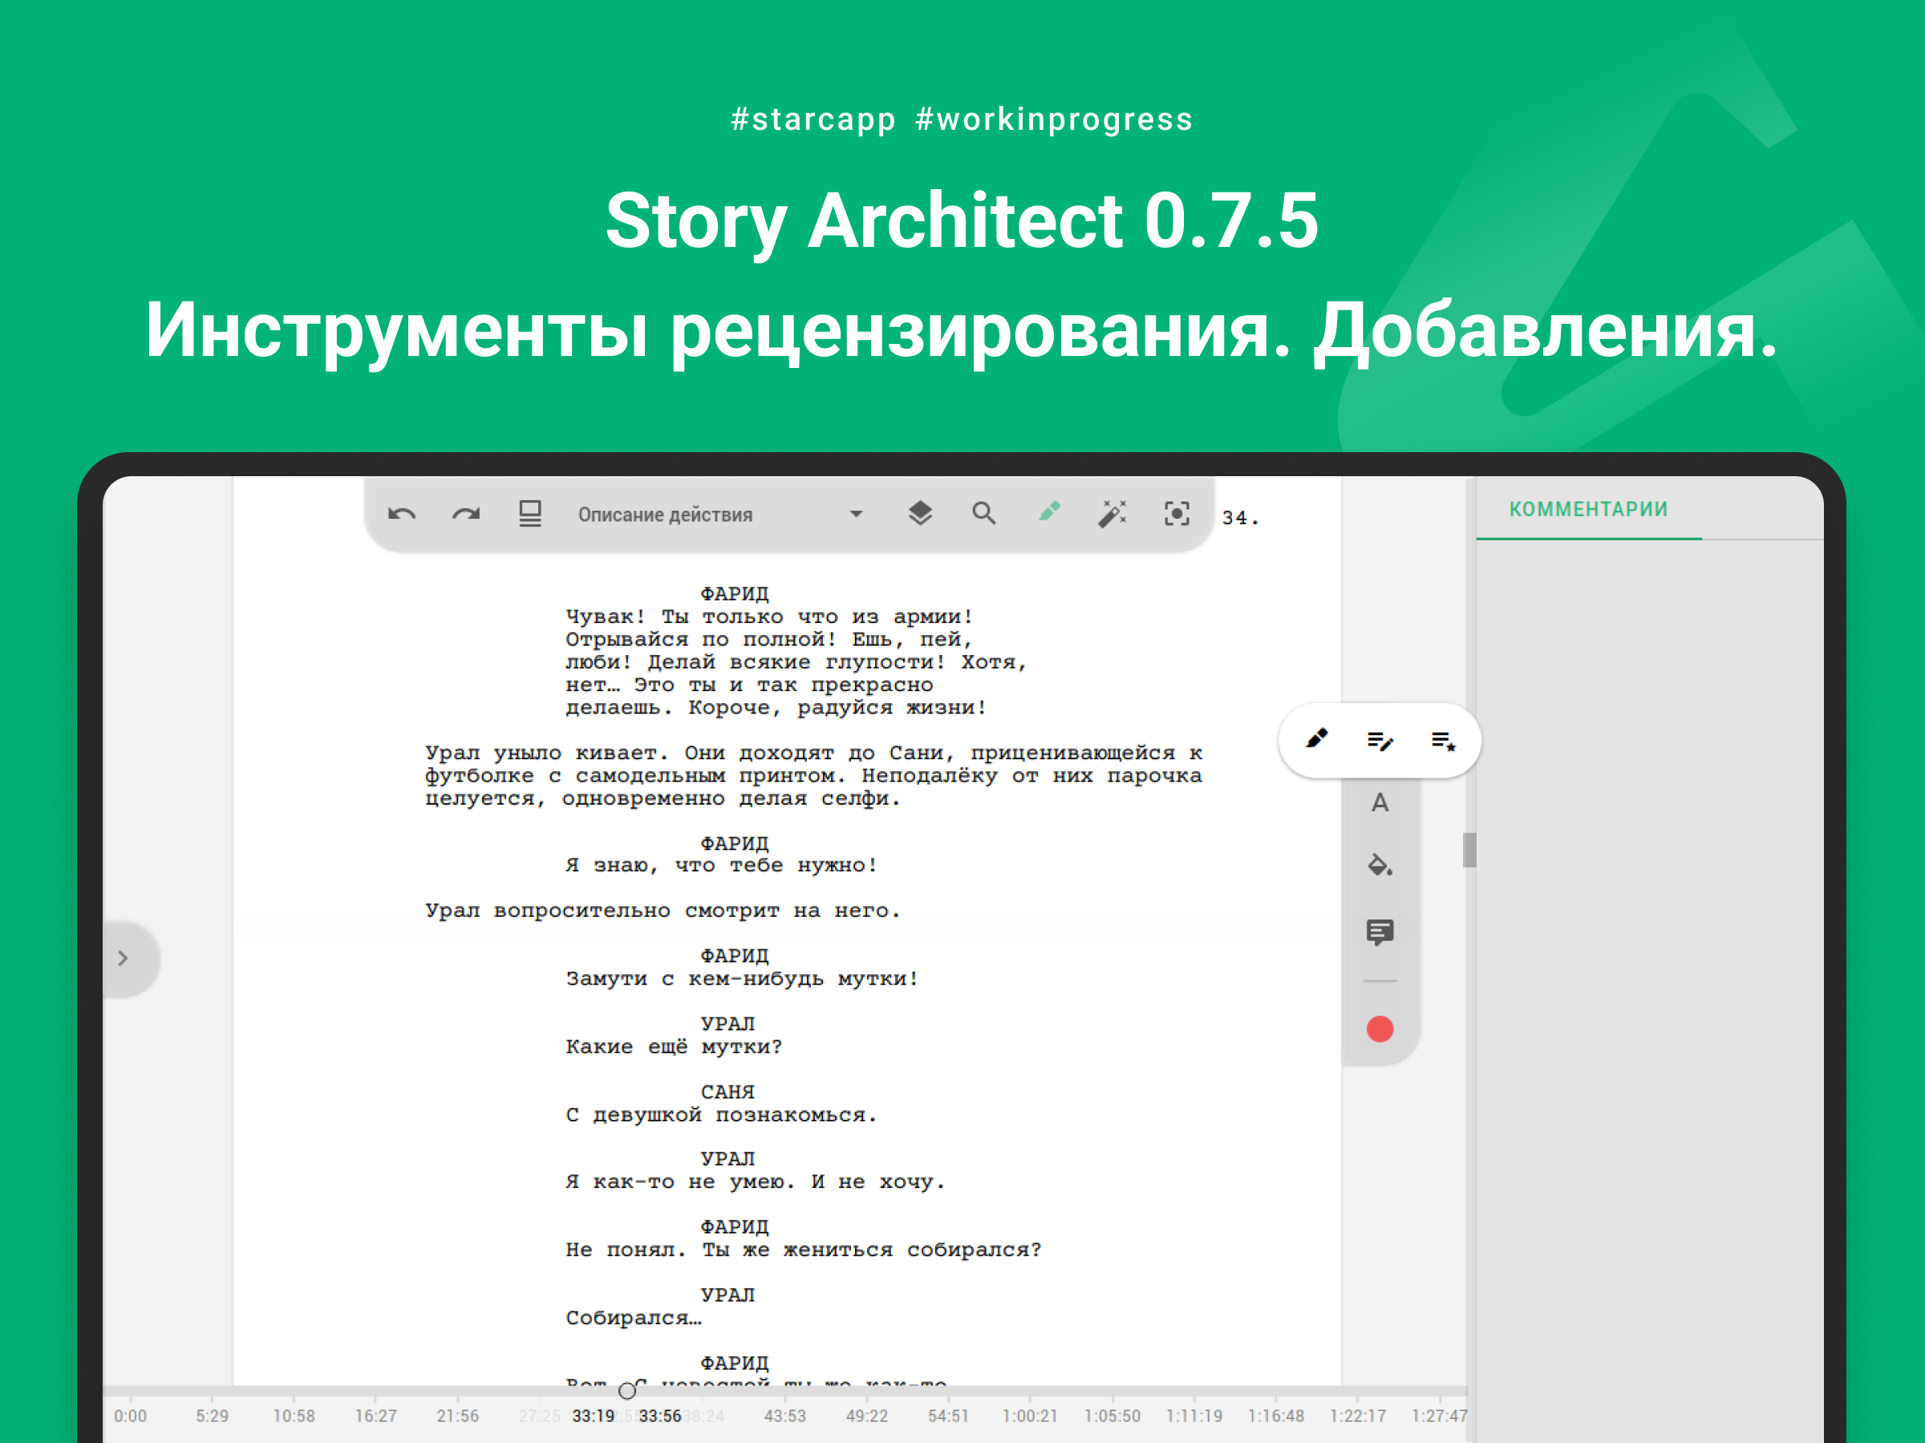
Task: Click the dialogue 'Замути с кем-нибудь мутки!'
Action: point(742,979)
